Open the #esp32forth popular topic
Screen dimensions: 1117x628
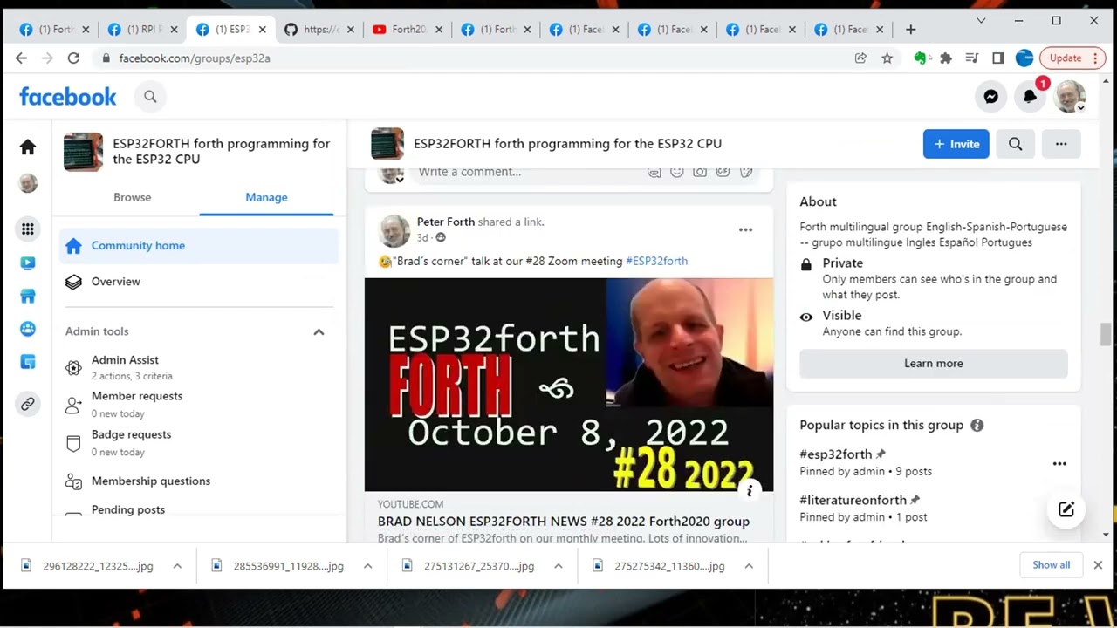pyautogui.click(x=836, y=454)
